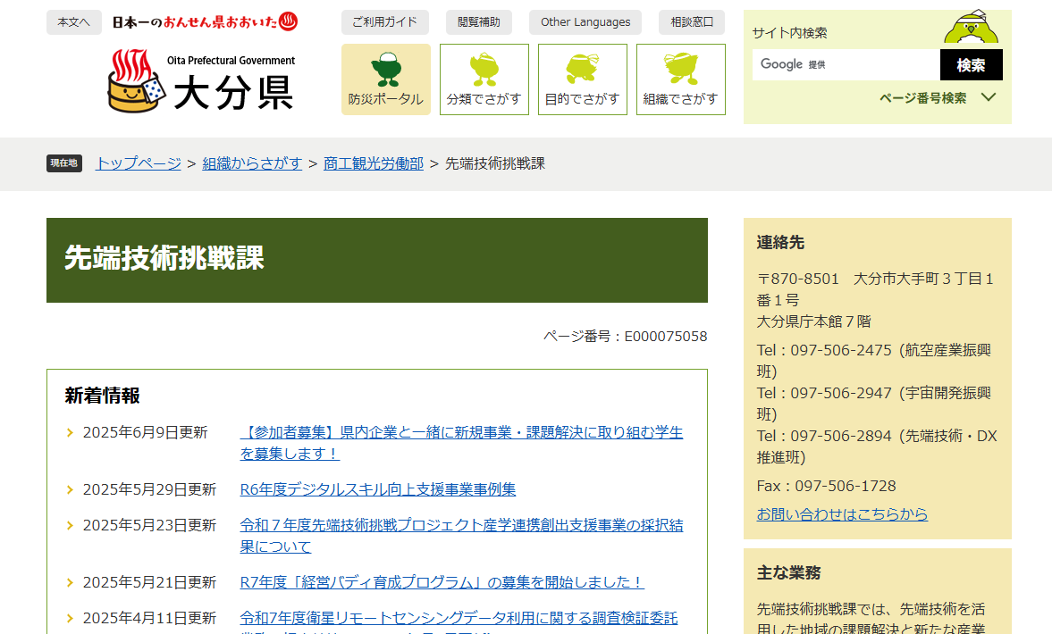Click the 日本一のおんせん県おおいた banner logo
The width and height of the screenshot is (1052, 634).
(205, 22)
